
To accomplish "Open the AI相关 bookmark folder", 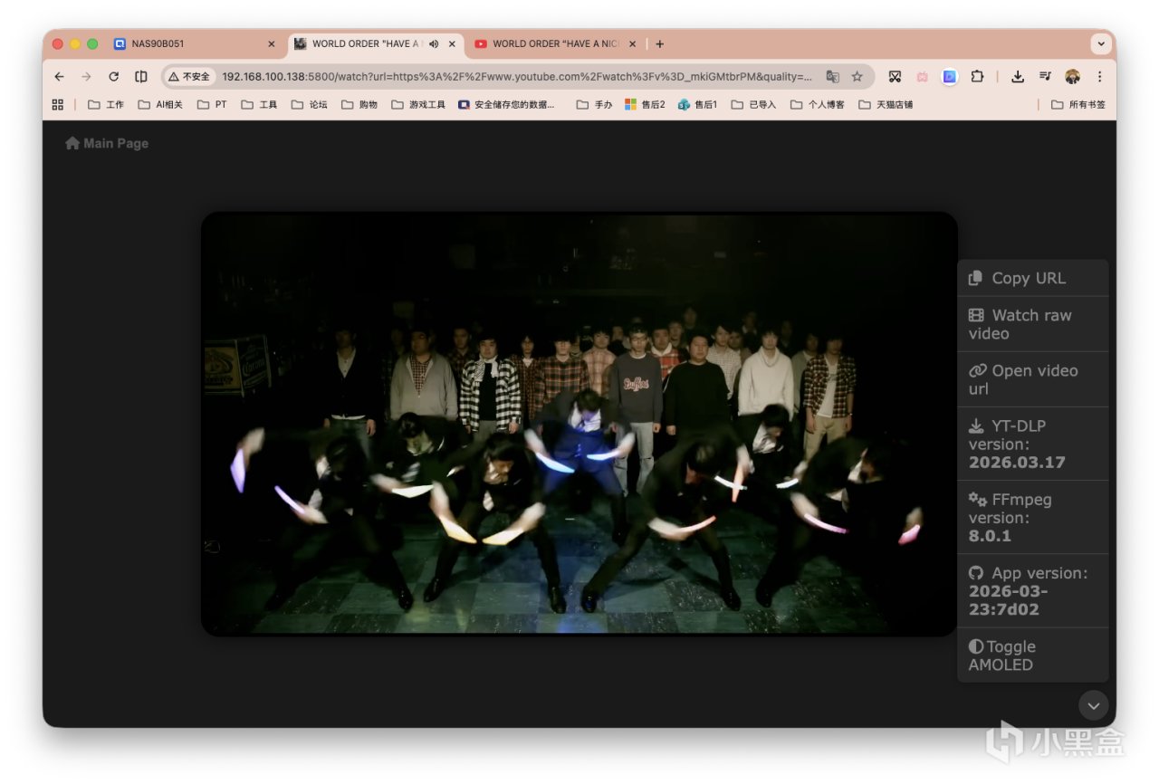I will pos(160,104).
